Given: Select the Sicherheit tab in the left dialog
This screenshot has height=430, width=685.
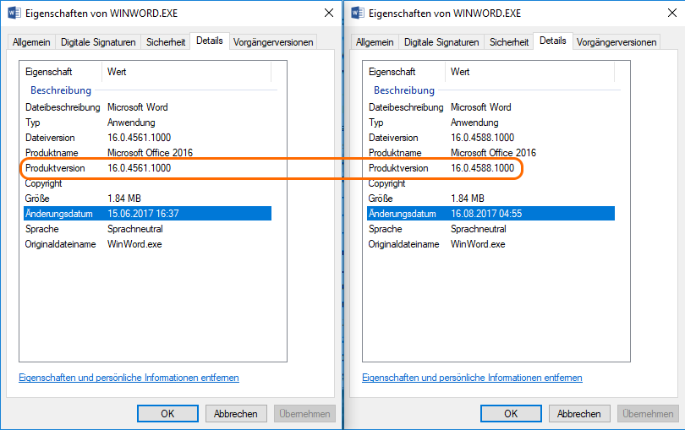Looking at the screenshot, I should tap(166, 42).
